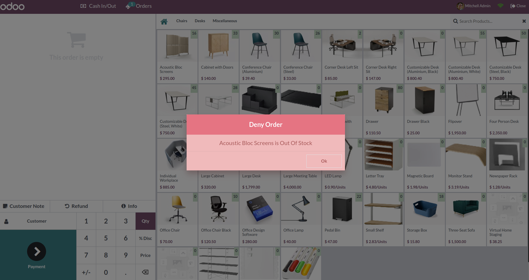Select Acoustic Bloc Screens product
The image size is (529, 280).
click(177, 57)
